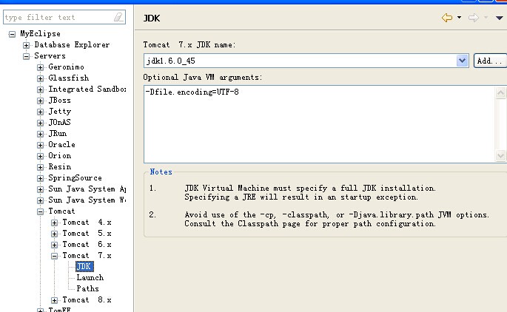Collapse the MyEclipse tree node
507x312 pixels.
point(12,34)
